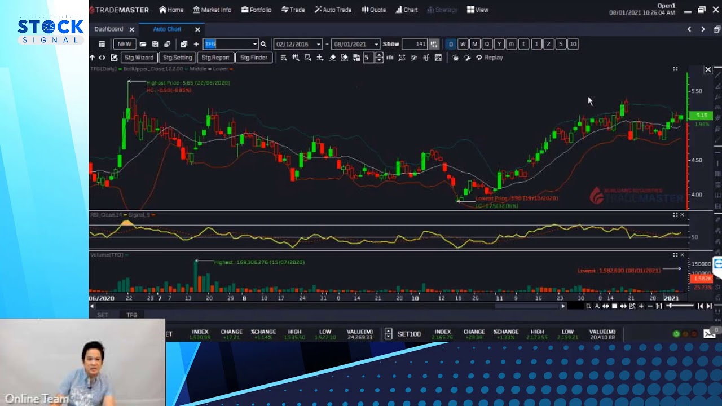Open Stg.Finder
This screenshot has height=406, width=722.
click(x=253, y=58)
